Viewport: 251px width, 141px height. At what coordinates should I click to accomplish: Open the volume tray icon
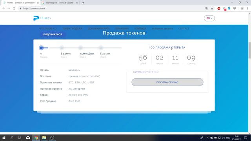coord(223,137)
